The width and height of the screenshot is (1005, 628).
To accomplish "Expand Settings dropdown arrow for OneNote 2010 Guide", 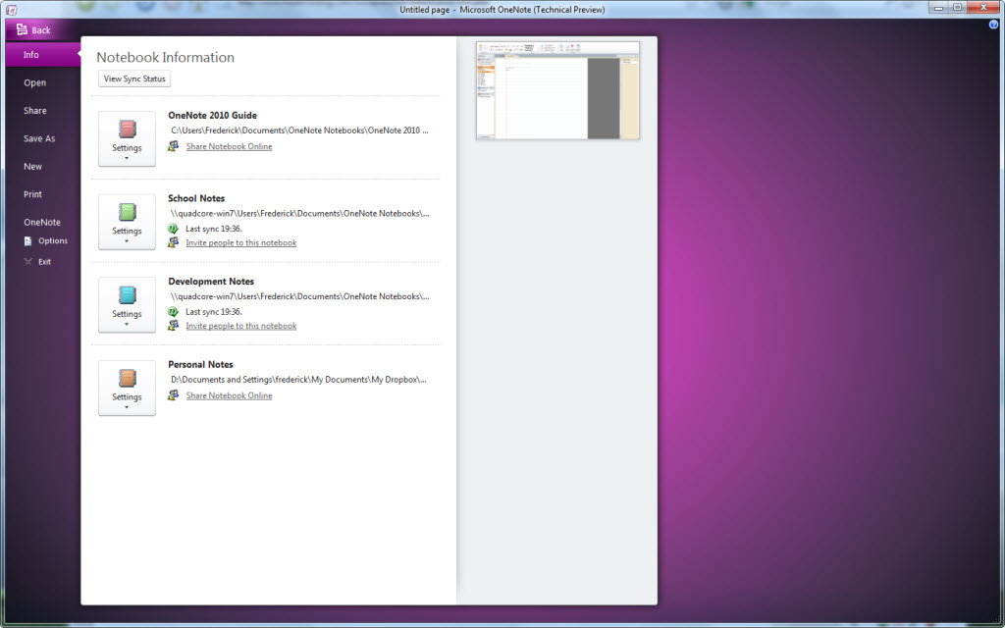I will [127, 158].
